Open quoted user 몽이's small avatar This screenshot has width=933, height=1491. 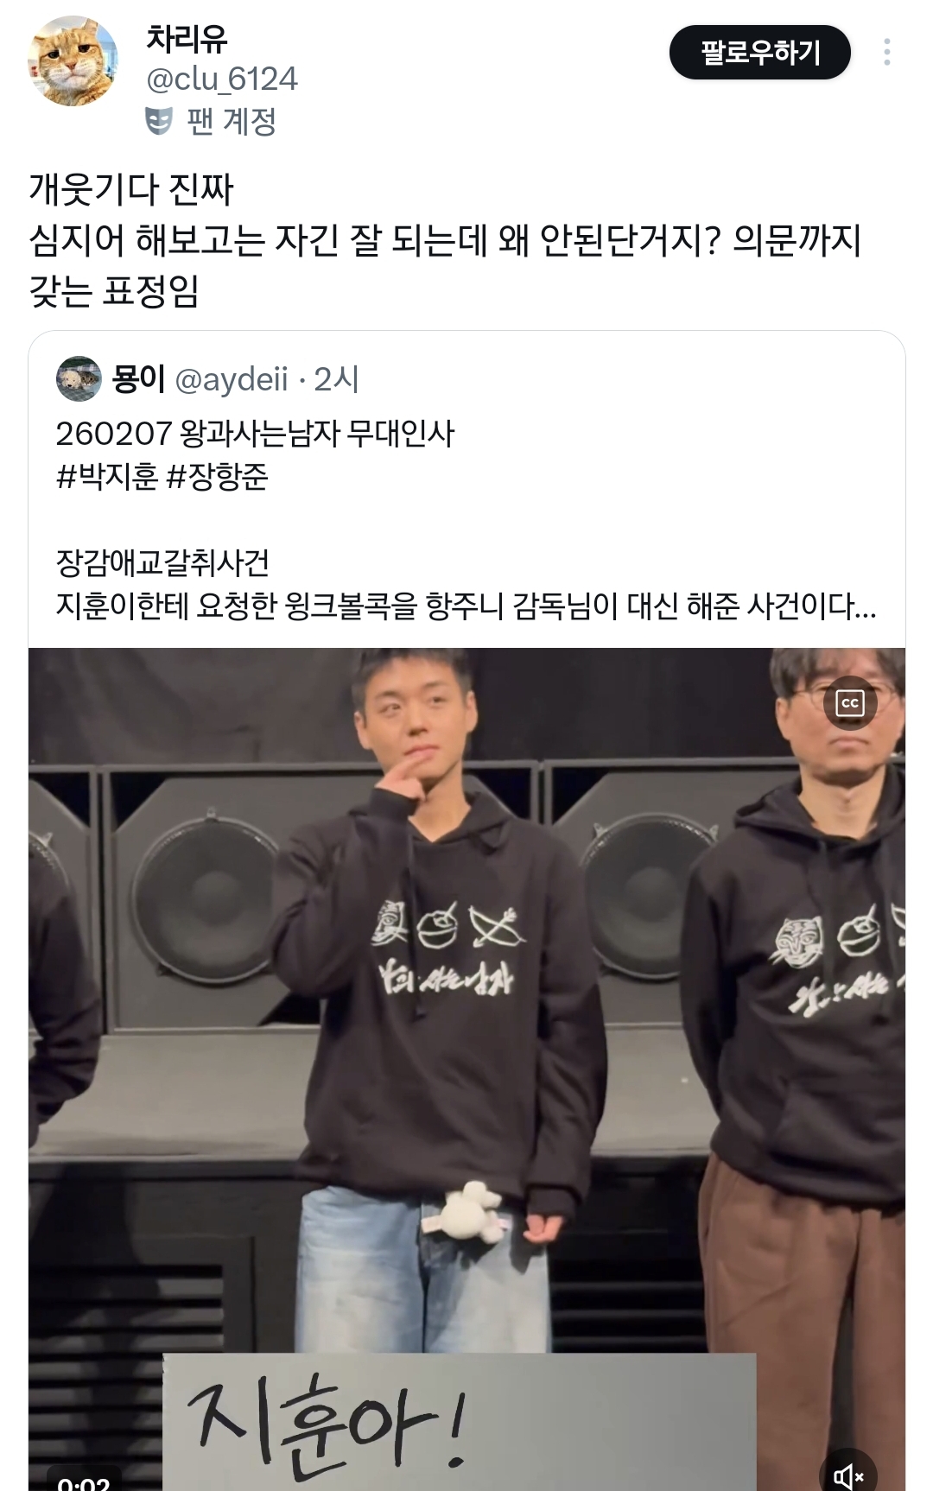pyautogui.click(x=79, y=378)
